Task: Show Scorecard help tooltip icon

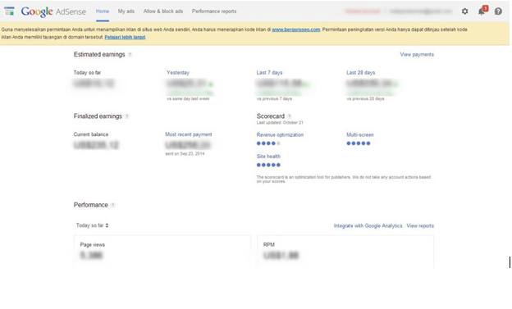Action: (290, 116)
